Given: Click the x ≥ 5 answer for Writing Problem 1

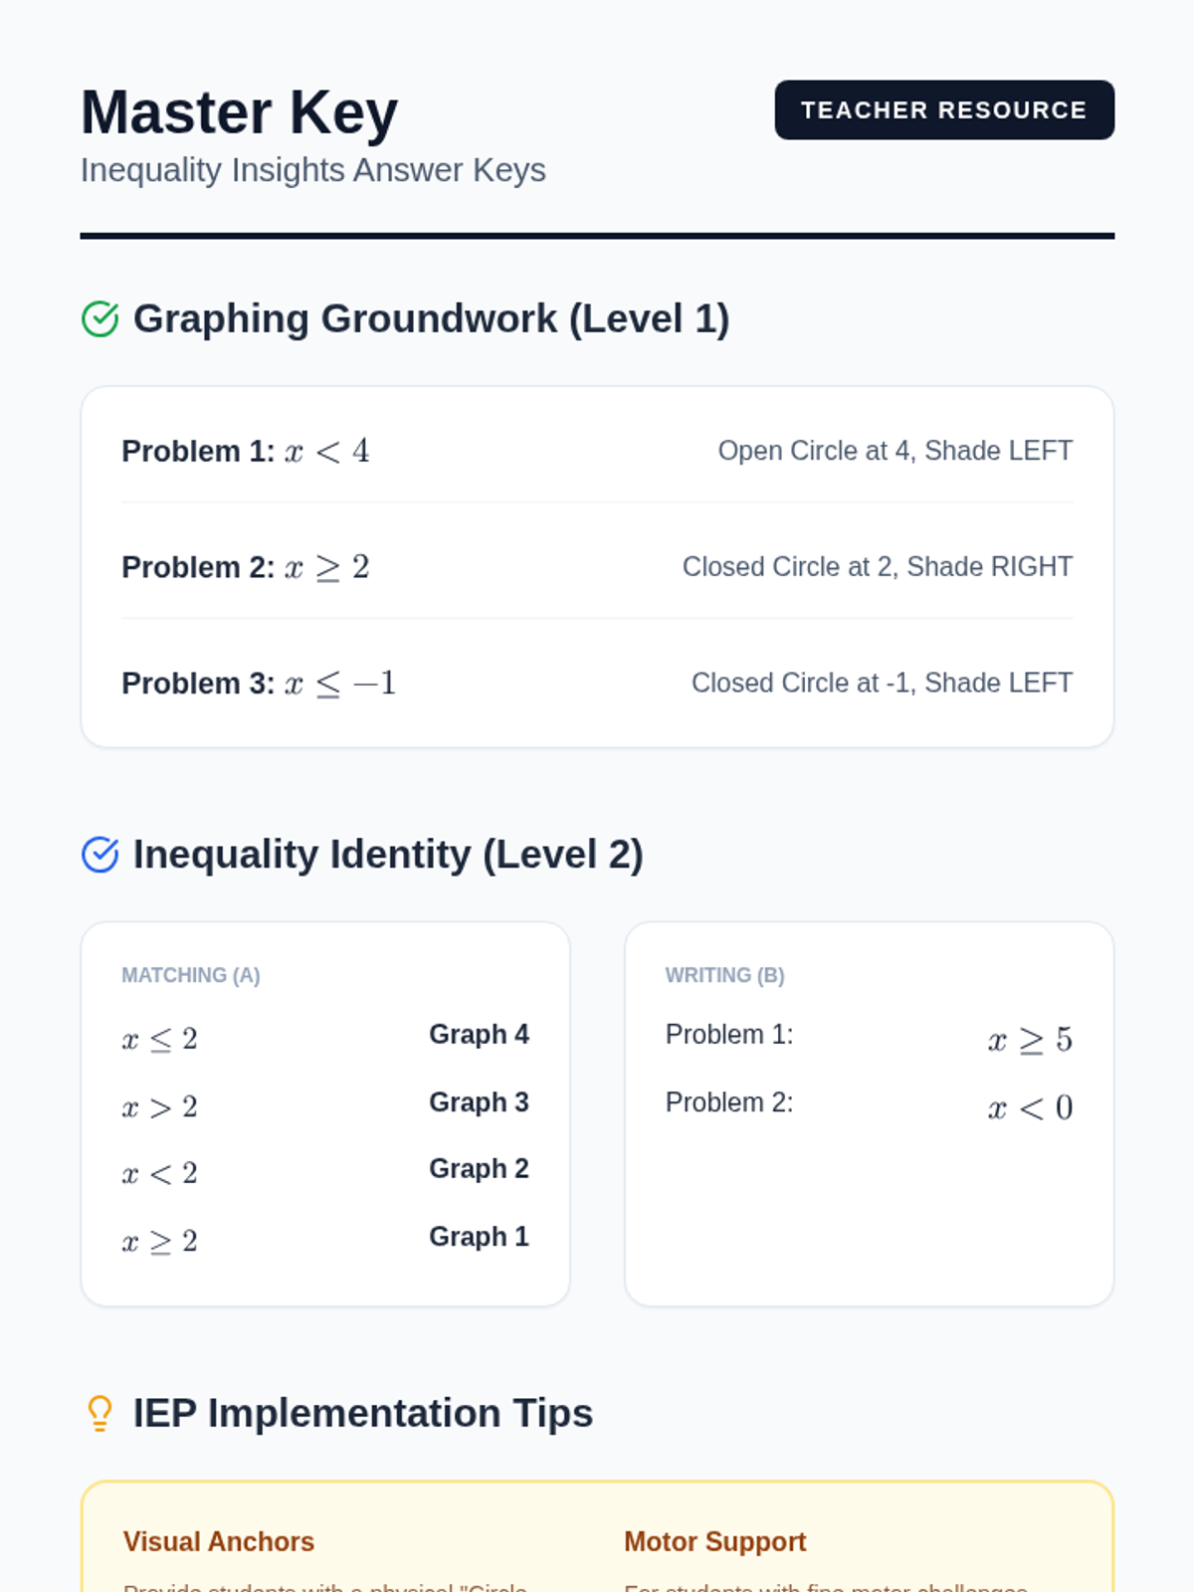Looking at the screenshot, I should [x=1030, y=1040].
